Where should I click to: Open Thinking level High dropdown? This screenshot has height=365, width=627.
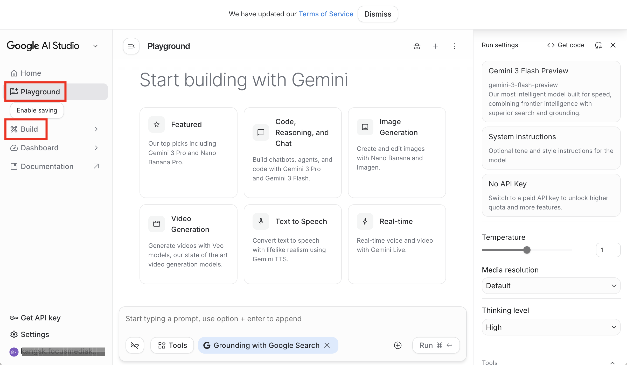coord(551,327)
